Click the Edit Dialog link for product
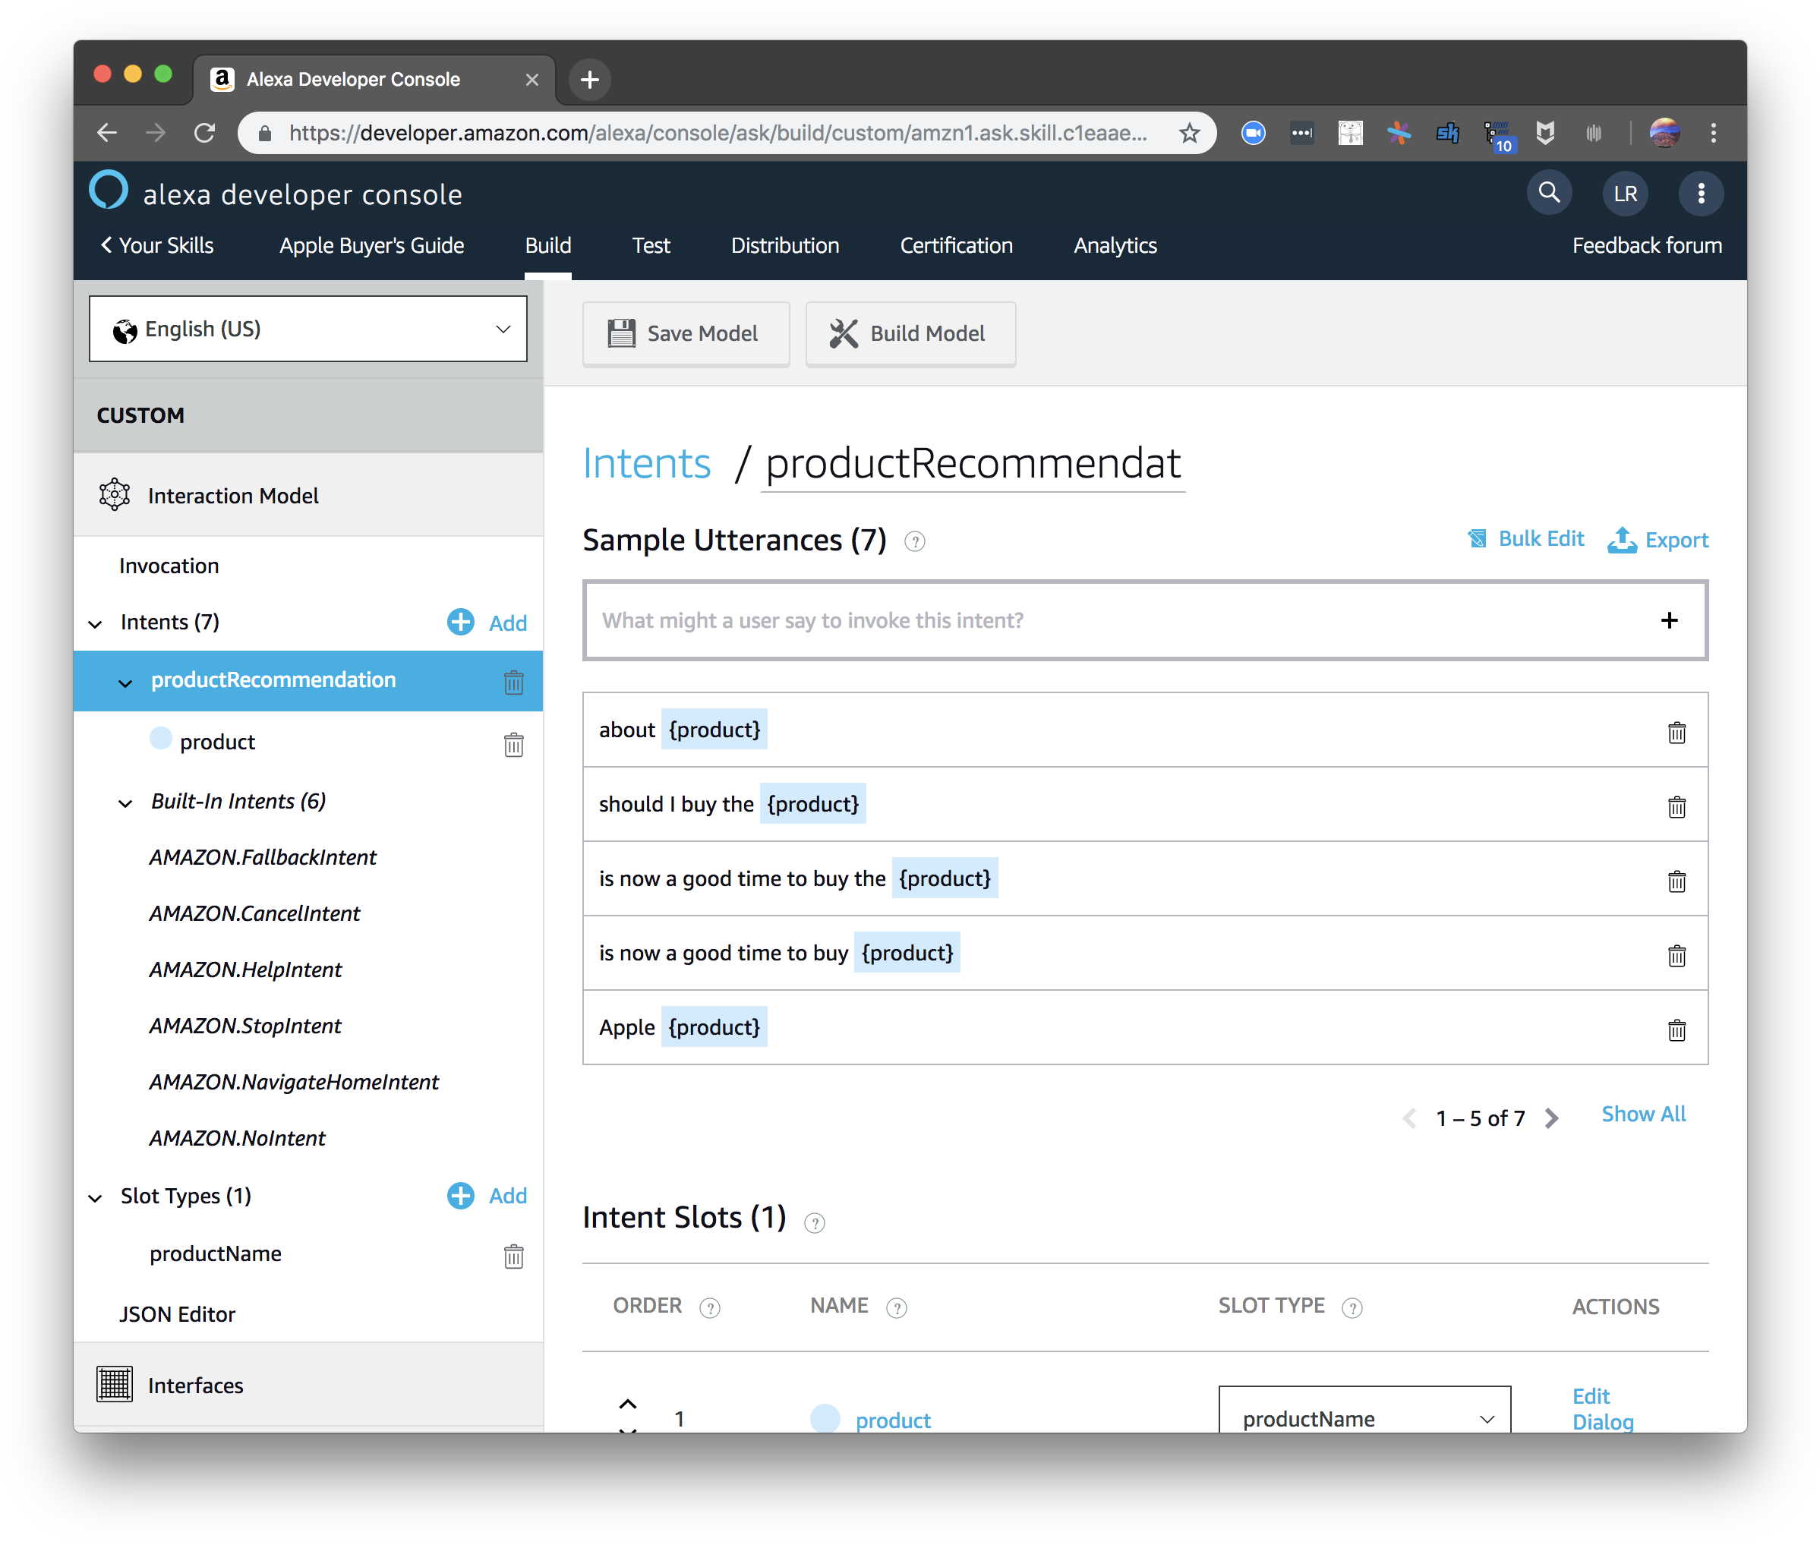 click(1603, 1408)
